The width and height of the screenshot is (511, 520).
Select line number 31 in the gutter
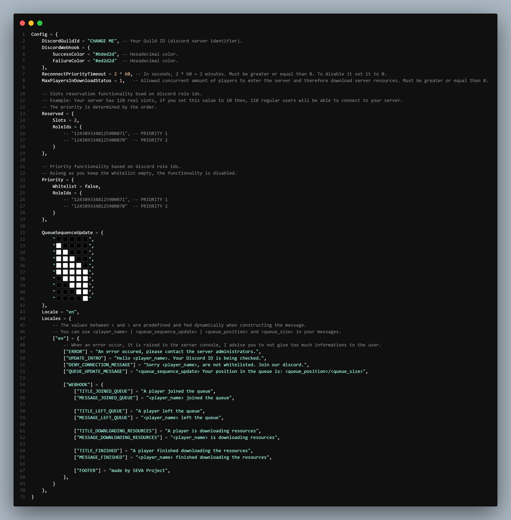[23, 232]
